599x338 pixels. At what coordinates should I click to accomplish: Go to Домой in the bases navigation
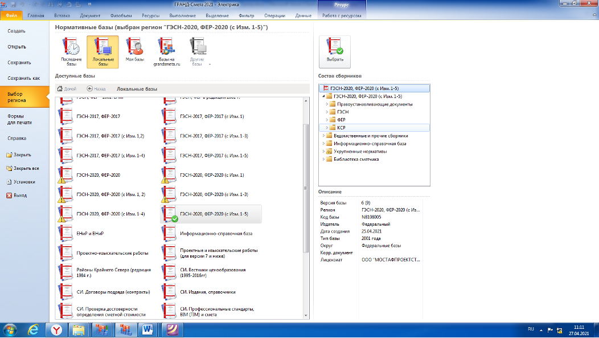pyautogui.click(x=67, y=89)
